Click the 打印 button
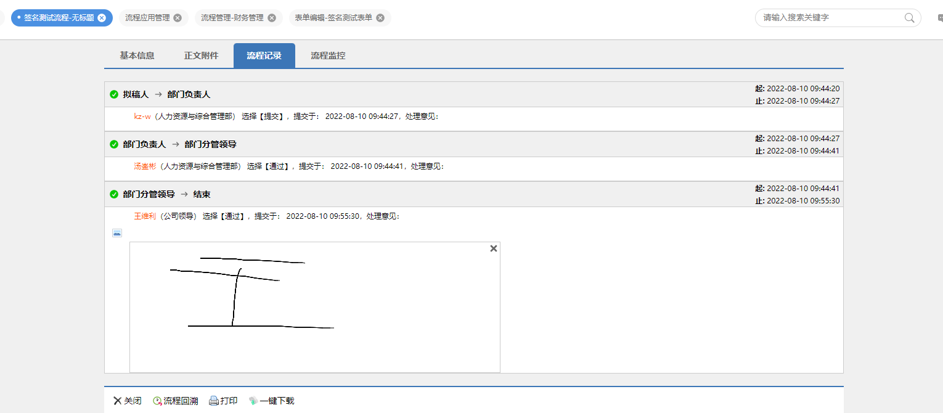This screenshot has width=943, height=413. [x=223, y=401]
